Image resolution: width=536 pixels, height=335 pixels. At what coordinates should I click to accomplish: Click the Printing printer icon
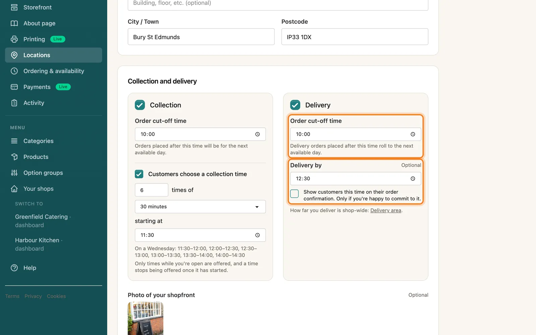(14, 39)
